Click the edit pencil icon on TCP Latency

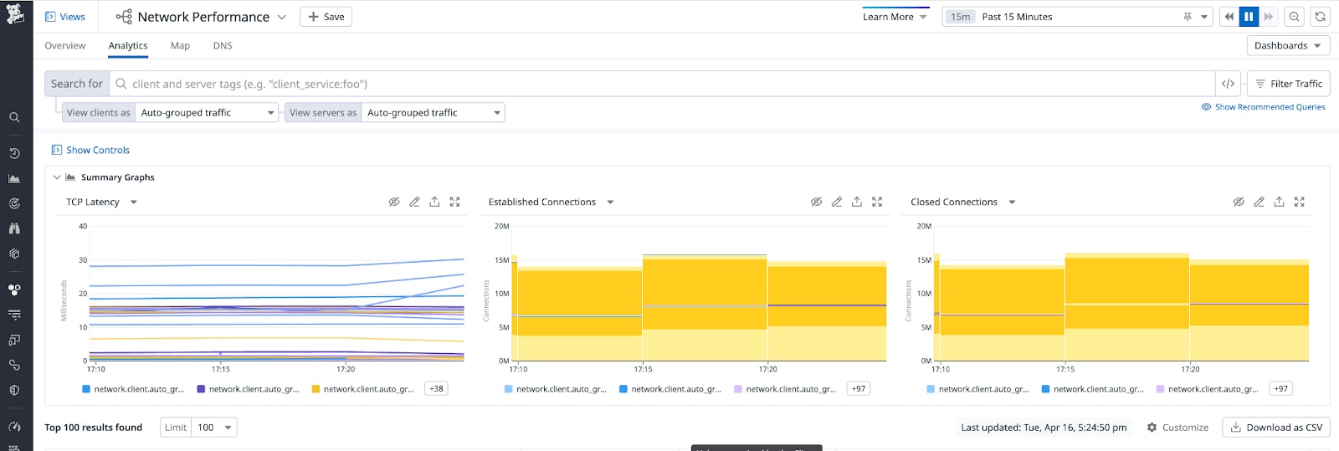[x=414, y=202]
